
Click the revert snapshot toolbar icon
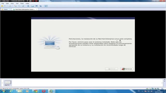tap(19, 6)
